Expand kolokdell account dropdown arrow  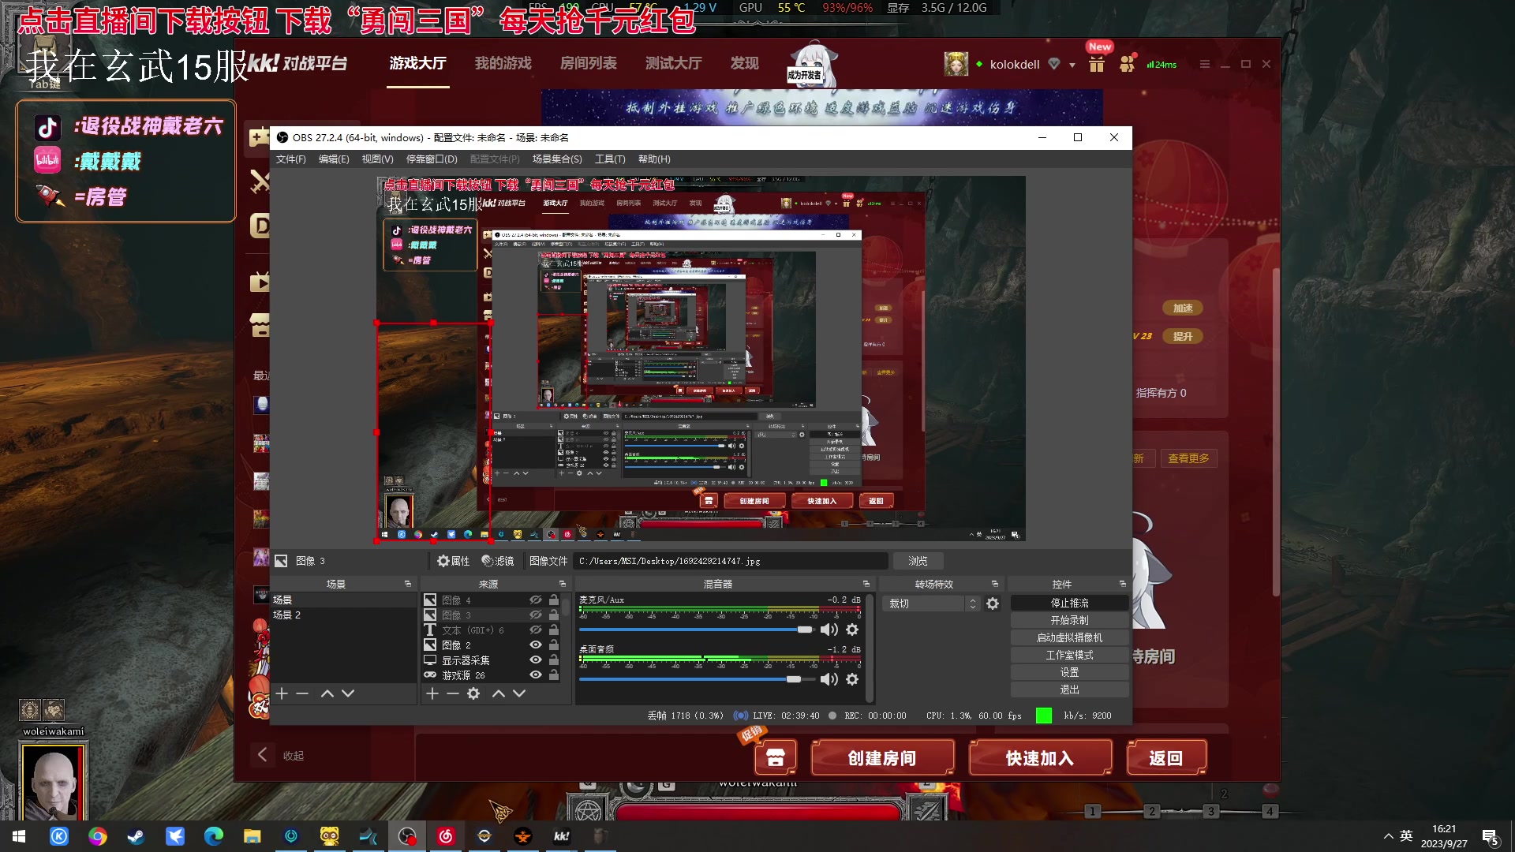pyautogui.click(x=1072, y=65)
